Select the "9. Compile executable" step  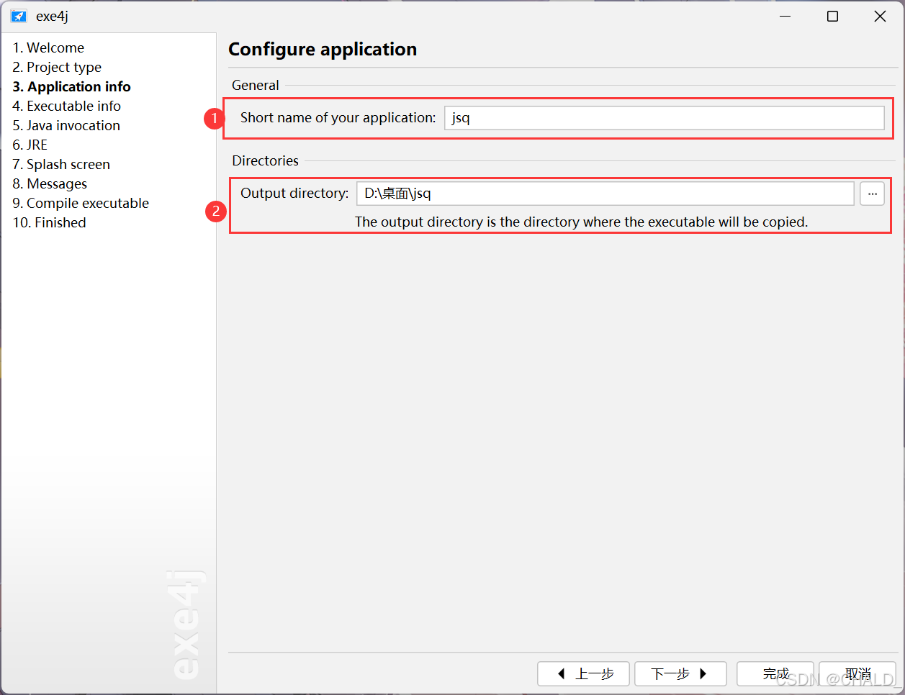click(81, 203)
